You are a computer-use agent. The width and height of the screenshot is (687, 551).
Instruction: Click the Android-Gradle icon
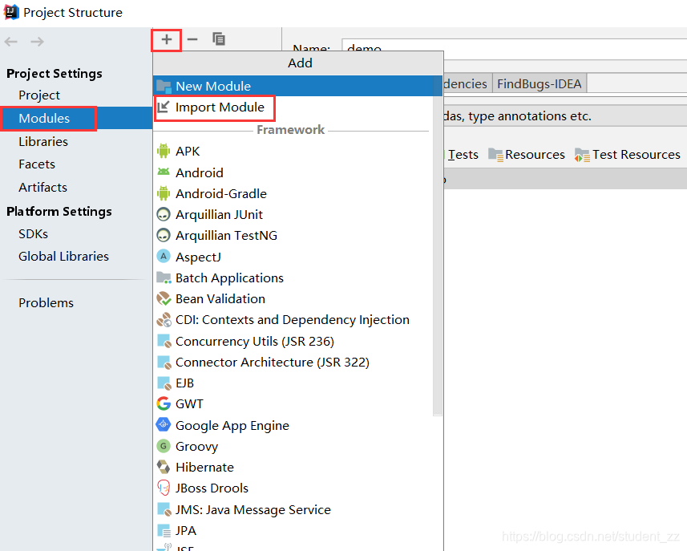click(x=164, y=193)
